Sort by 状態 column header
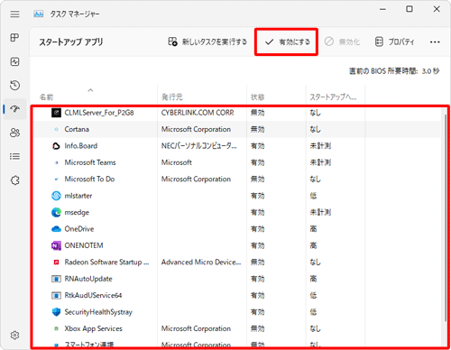Screen dimensions: 451x350 257,97
